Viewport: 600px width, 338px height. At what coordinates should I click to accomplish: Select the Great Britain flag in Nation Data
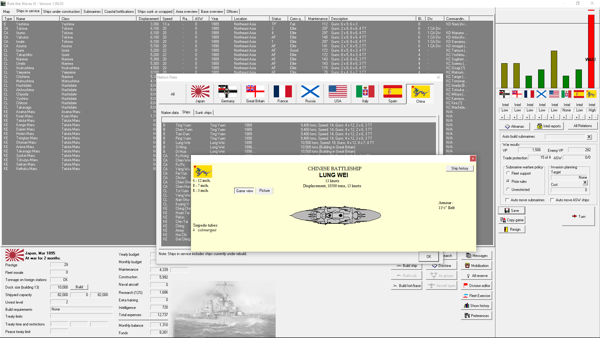click(x=255, y=94)
